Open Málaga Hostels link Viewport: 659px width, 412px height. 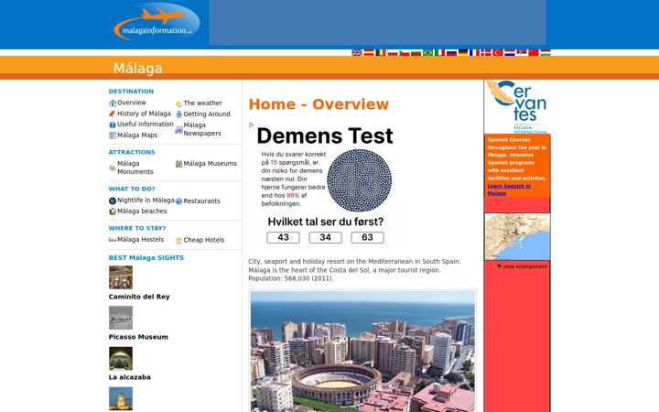pos(140,239)
